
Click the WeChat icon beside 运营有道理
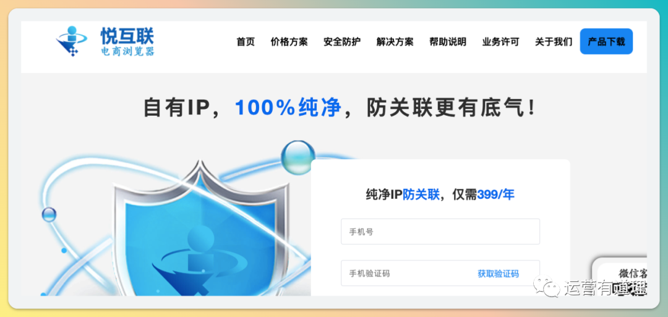[547, 287]
